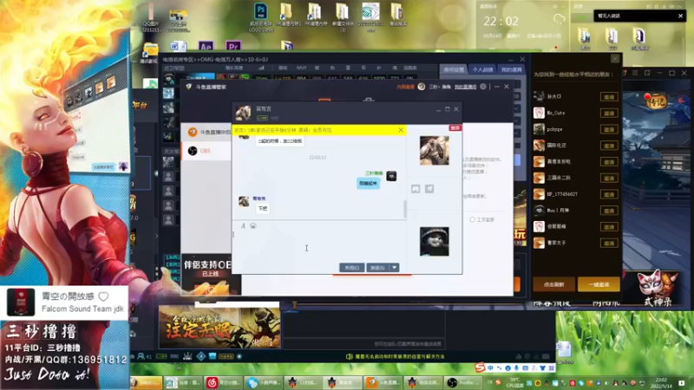Click the diamond level 4 badge icon
Image resolution: width=694 pixels, height=390 pixels.
pyautogui.click(x=201, y=356)
